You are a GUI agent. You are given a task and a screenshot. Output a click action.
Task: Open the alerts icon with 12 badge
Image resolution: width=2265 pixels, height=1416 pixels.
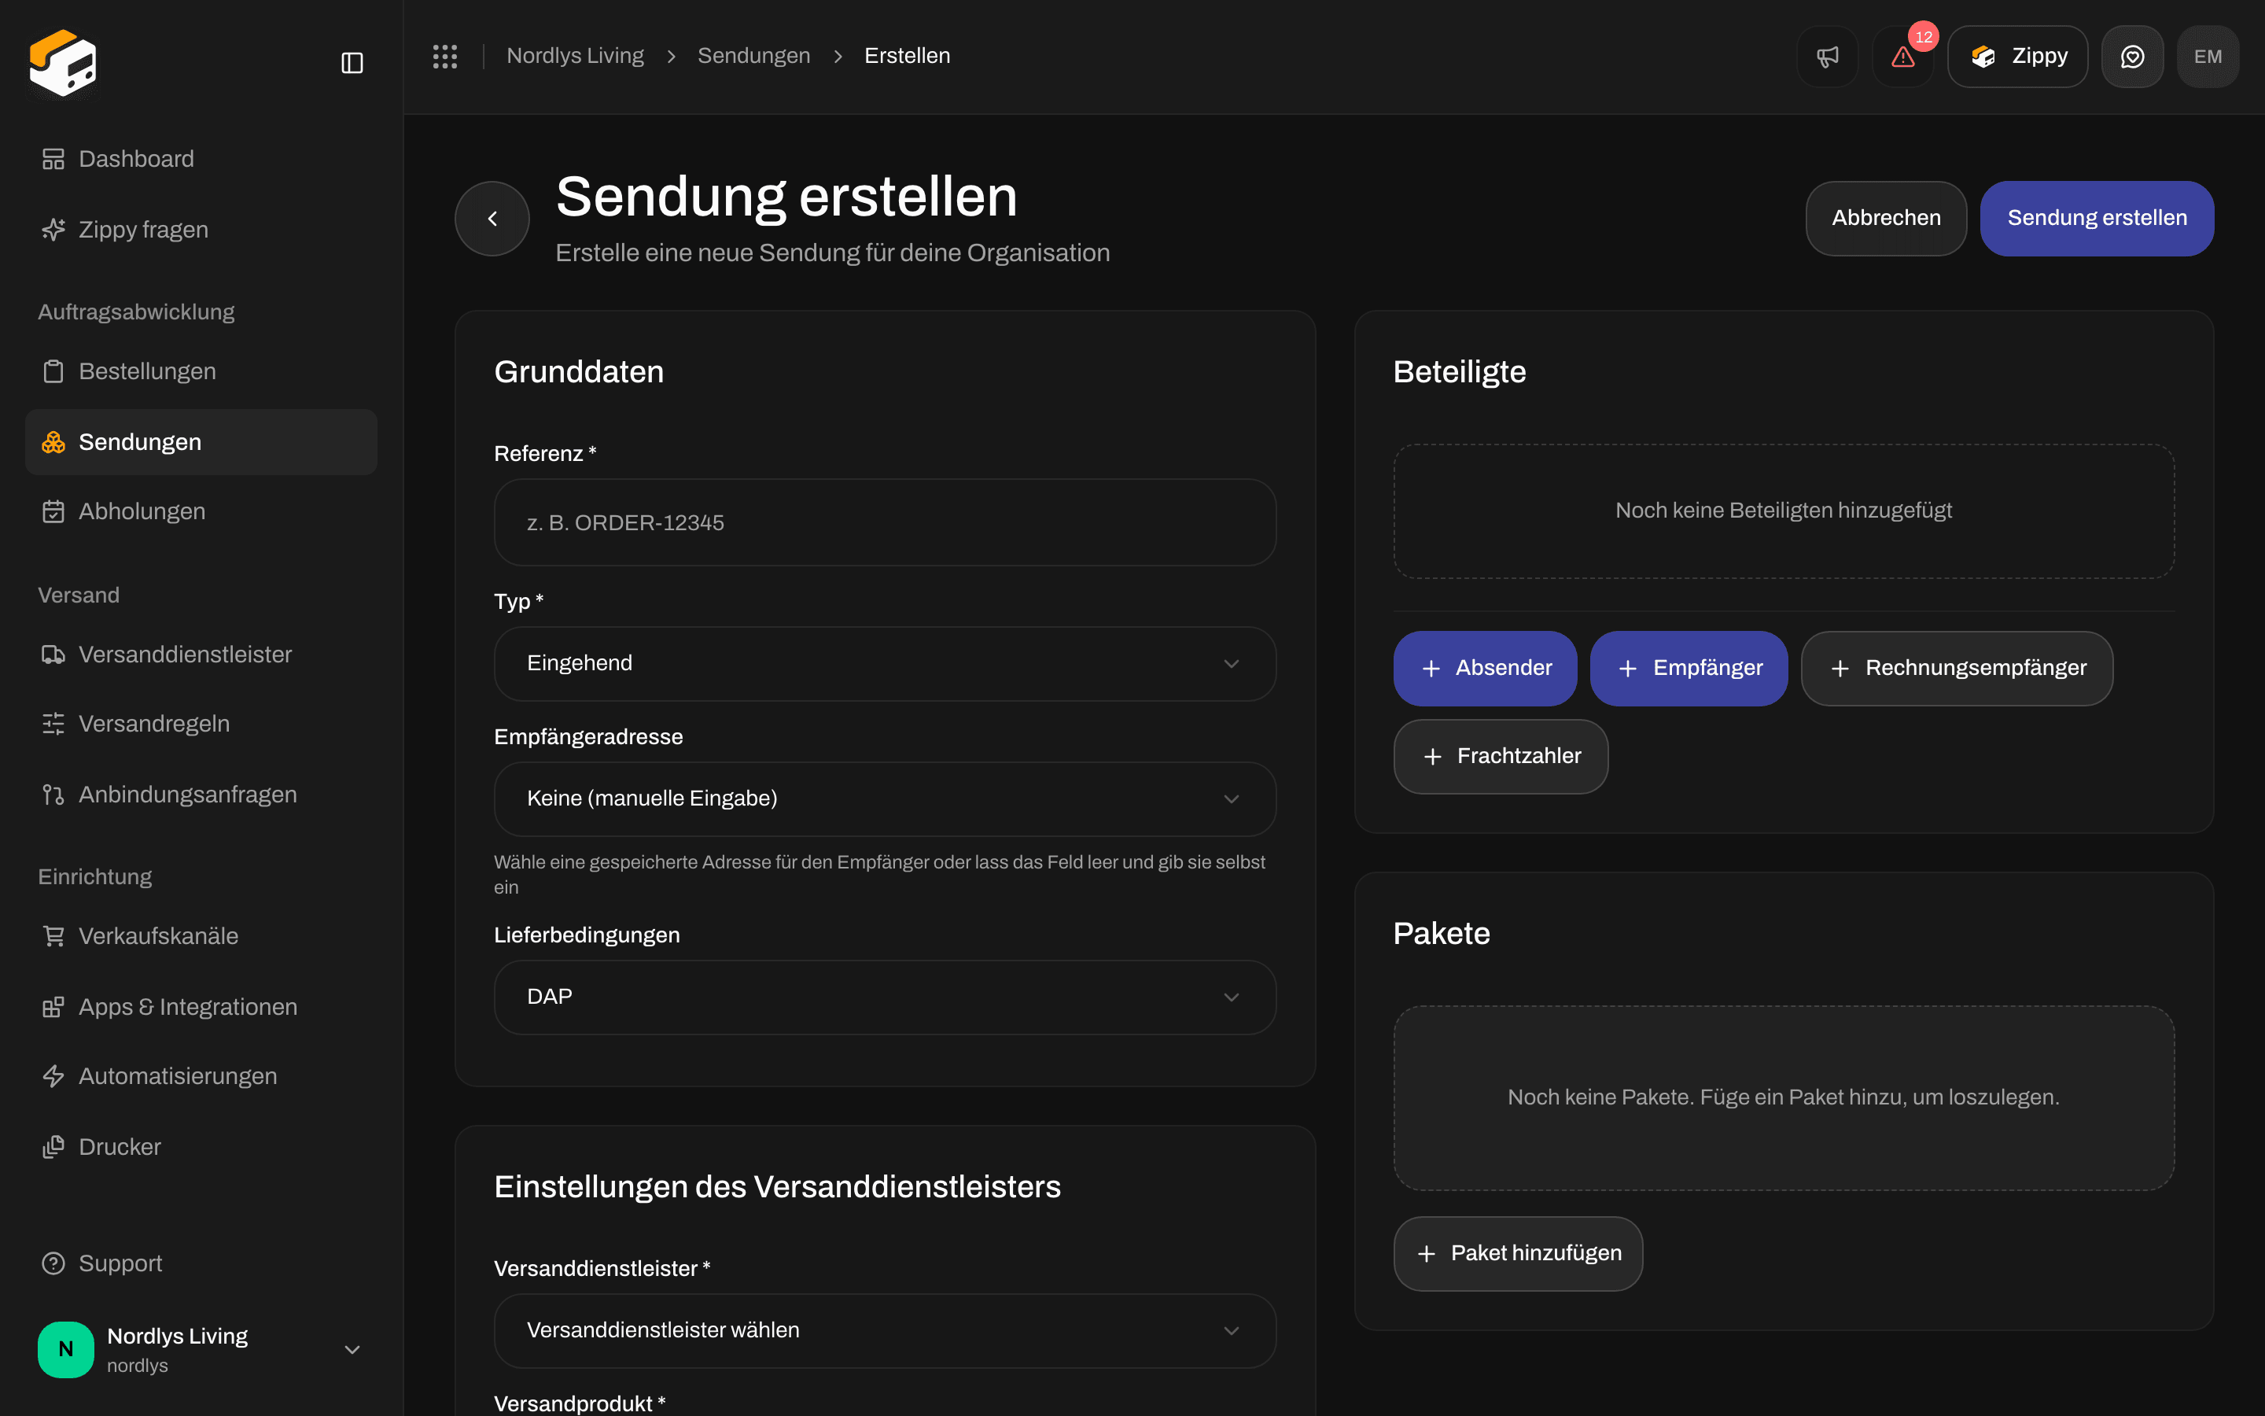tap(1902, 56)
